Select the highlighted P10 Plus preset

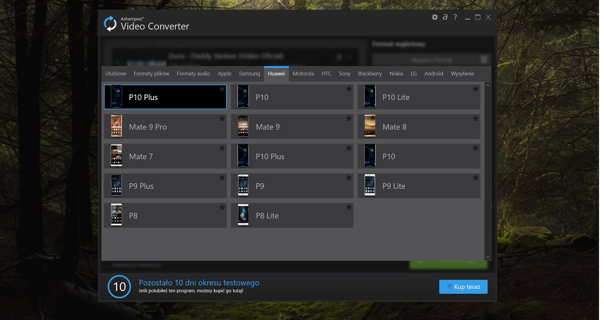pyautogui.click(x=165, y=97)
